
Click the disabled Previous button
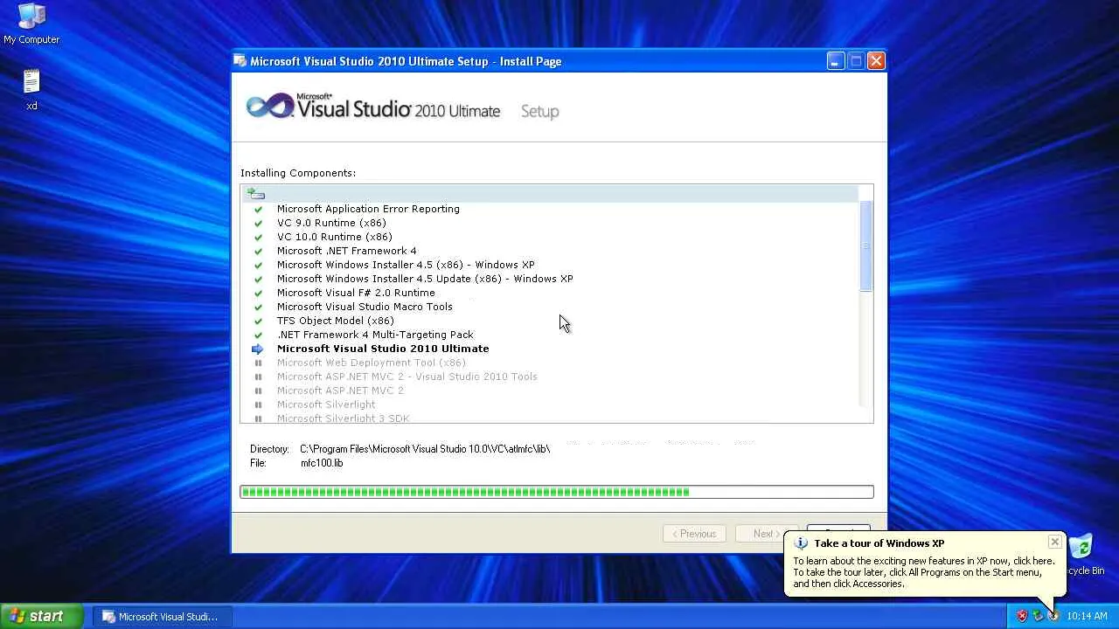(x=694, y=534)
